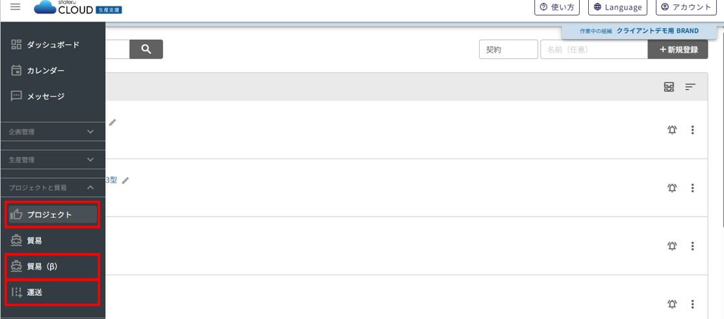Expand the 生産管理 sidebar section

pyautogui.click(x=53, y=160)
